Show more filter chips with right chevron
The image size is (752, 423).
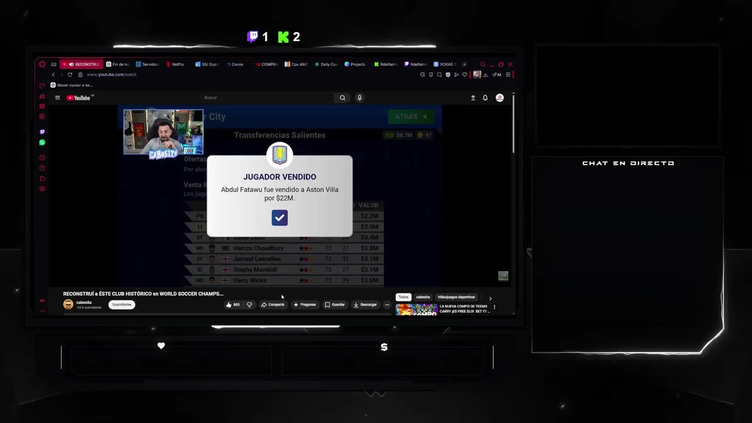pyautogui.click(x=491, y=298)
